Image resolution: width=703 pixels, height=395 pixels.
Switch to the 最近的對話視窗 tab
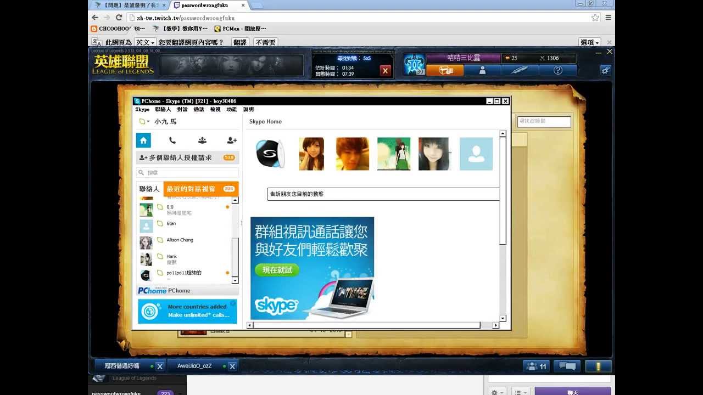coord(201,189)
